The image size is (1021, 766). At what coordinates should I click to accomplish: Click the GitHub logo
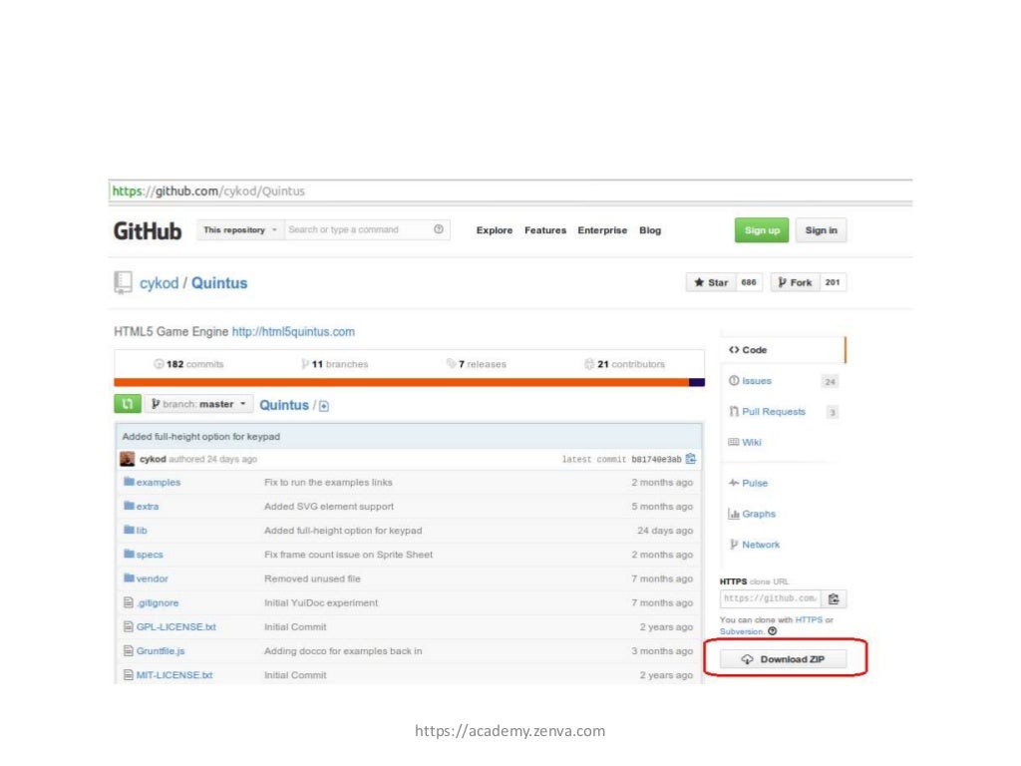click(148, 230)
